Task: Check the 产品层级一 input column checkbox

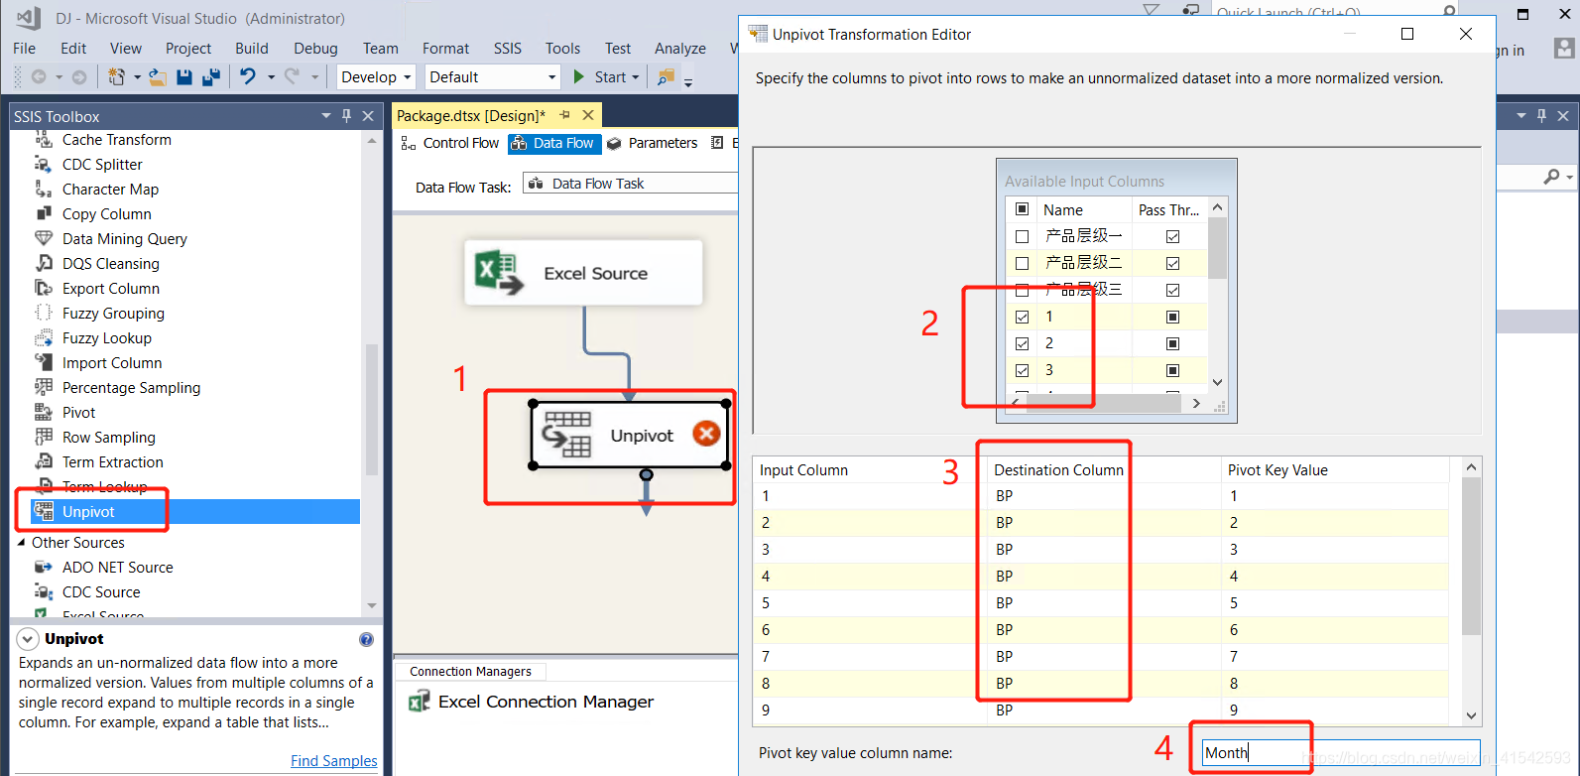Action: pos(1022,236)
